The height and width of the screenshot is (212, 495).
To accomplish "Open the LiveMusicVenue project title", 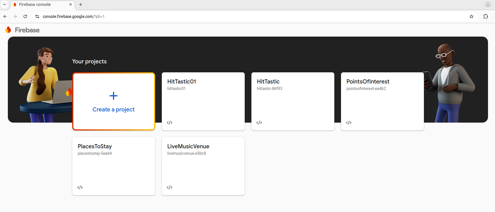I will [188, 146].
